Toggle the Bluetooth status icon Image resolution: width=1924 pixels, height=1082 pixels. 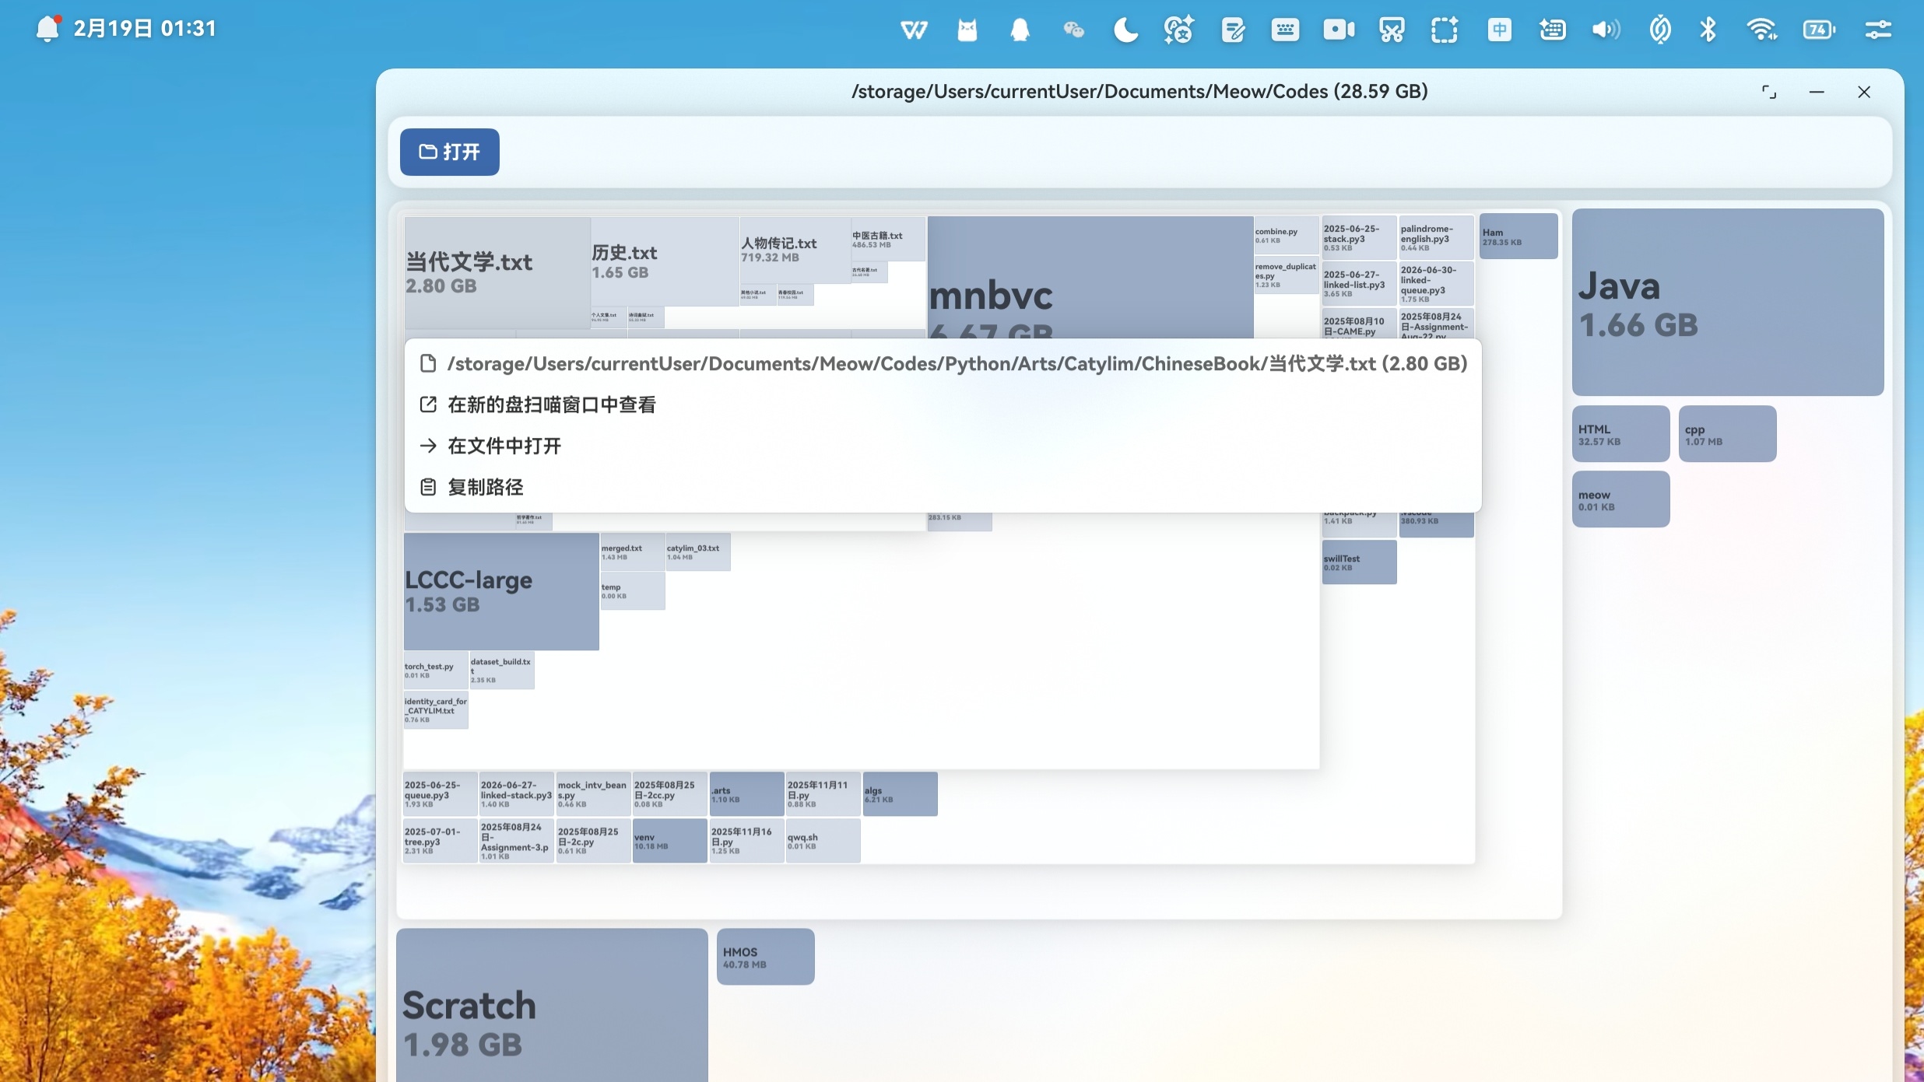click(1708, 30)
